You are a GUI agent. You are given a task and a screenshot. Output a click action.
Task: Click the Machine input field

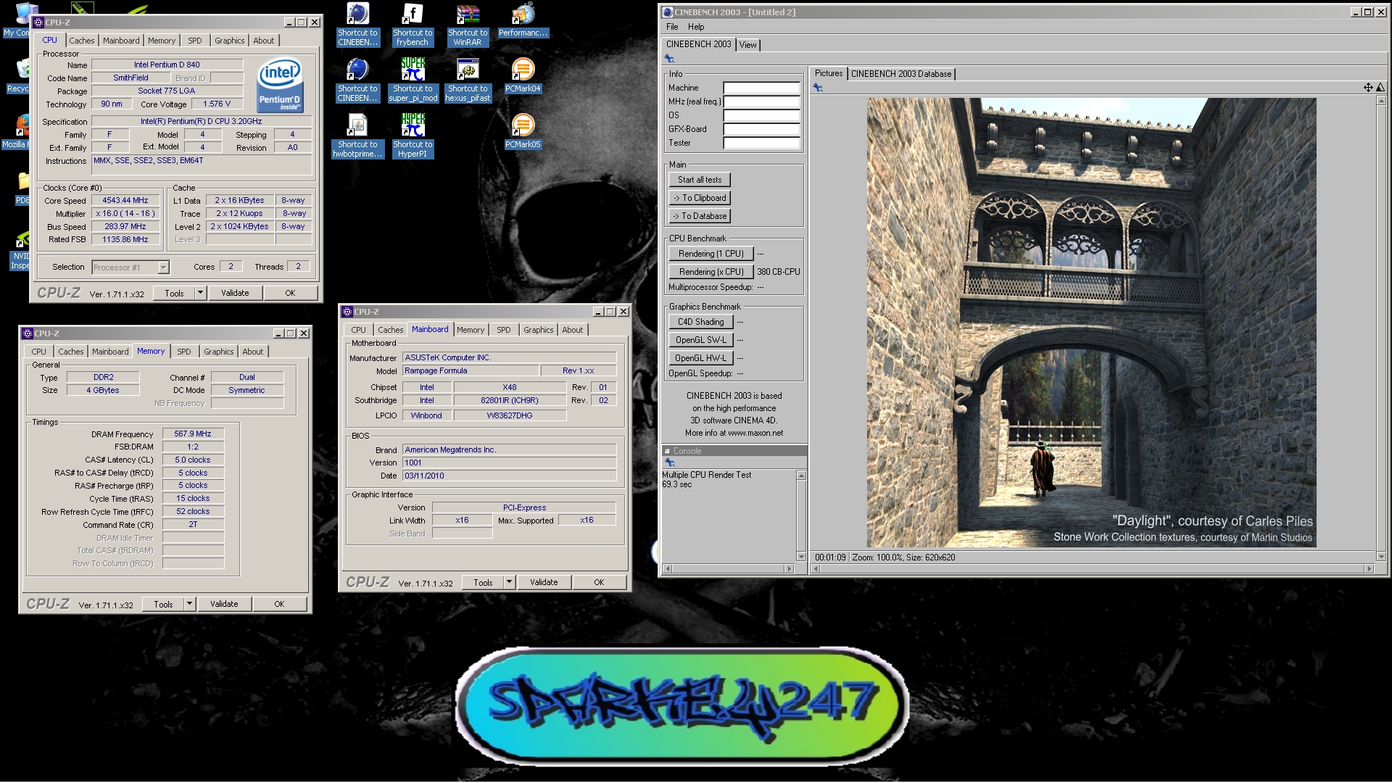click(x=761, y=88)
